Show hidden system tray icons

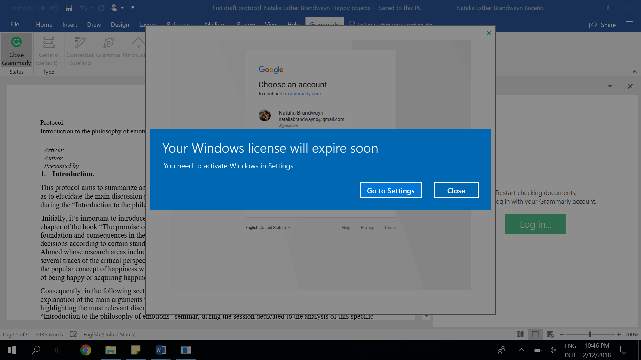tap(521, 350)
